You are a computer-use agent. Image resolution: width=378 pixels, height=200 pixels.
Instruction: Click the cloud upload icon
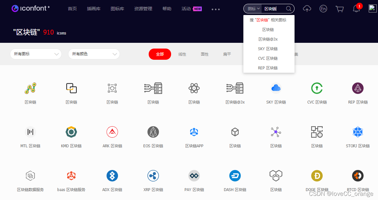pyautogui.click(x=307, y=9)
